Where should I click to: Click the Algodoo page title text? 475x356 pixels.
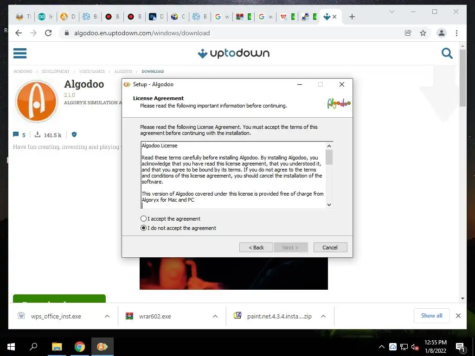84,84
